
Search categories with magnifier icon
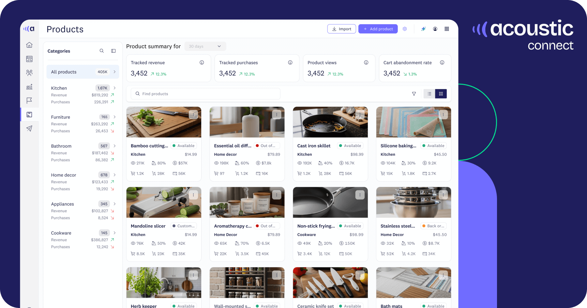pos(102,51)
